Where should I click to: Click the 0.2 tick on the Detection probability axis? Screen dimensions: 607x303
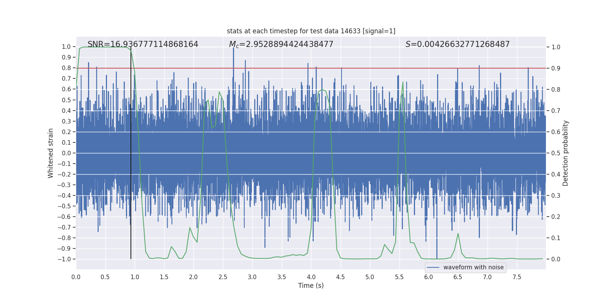(x=556, y=217)
